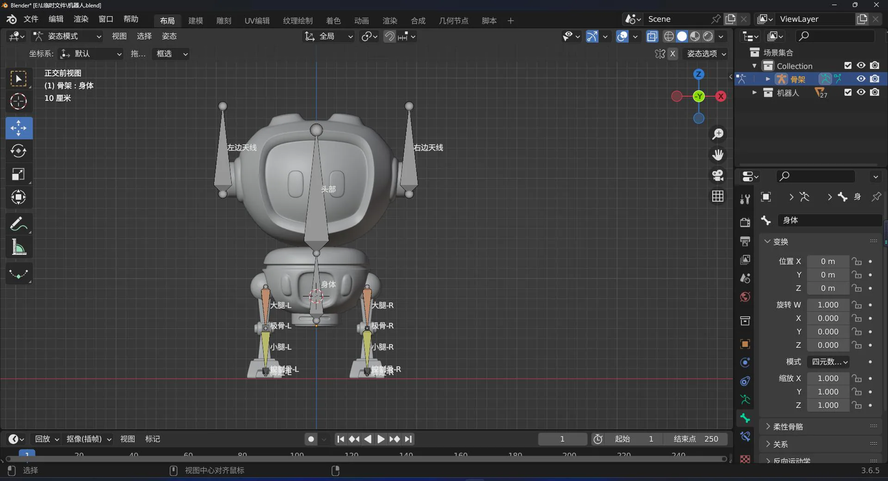Lock 位置 X value

[857, 262]
